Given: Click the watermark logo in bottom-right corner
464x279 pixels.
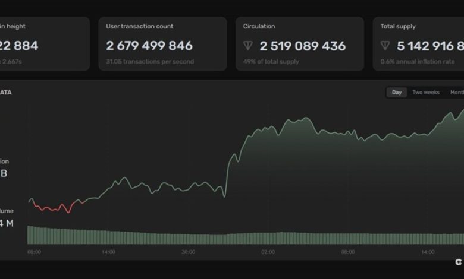Looking at the screenshot, I should tap(458, 262).
